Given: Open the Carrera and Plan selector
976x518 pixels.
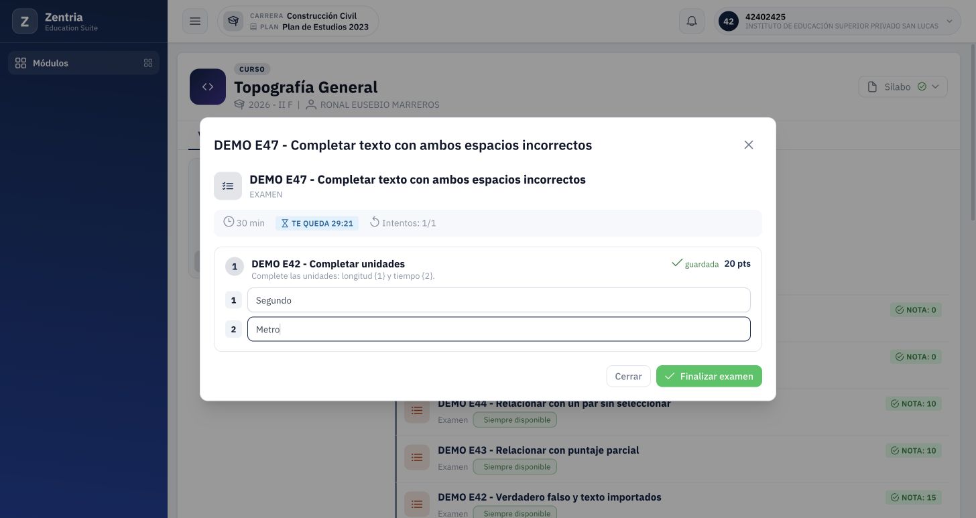Looking at the screenshot, I should [298, 21].
